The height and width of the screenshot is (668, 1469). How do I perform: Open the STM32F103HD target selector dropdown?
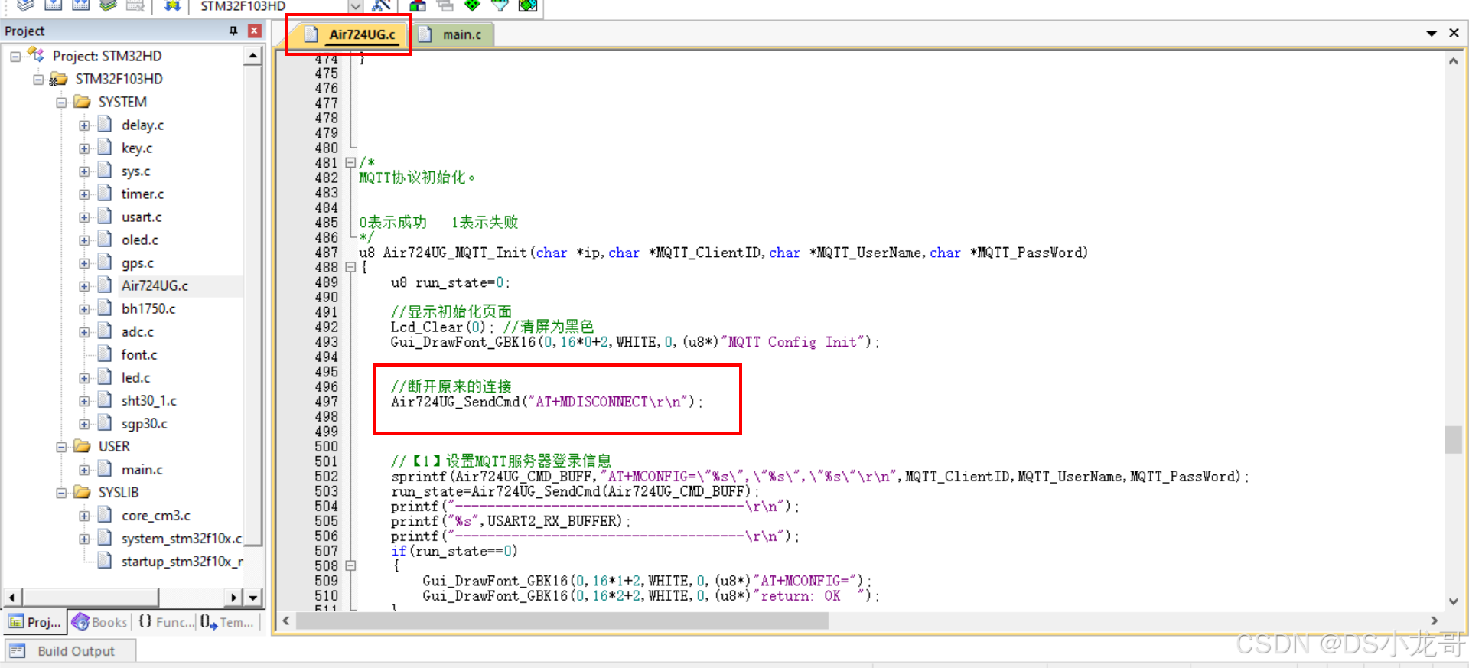356,6
